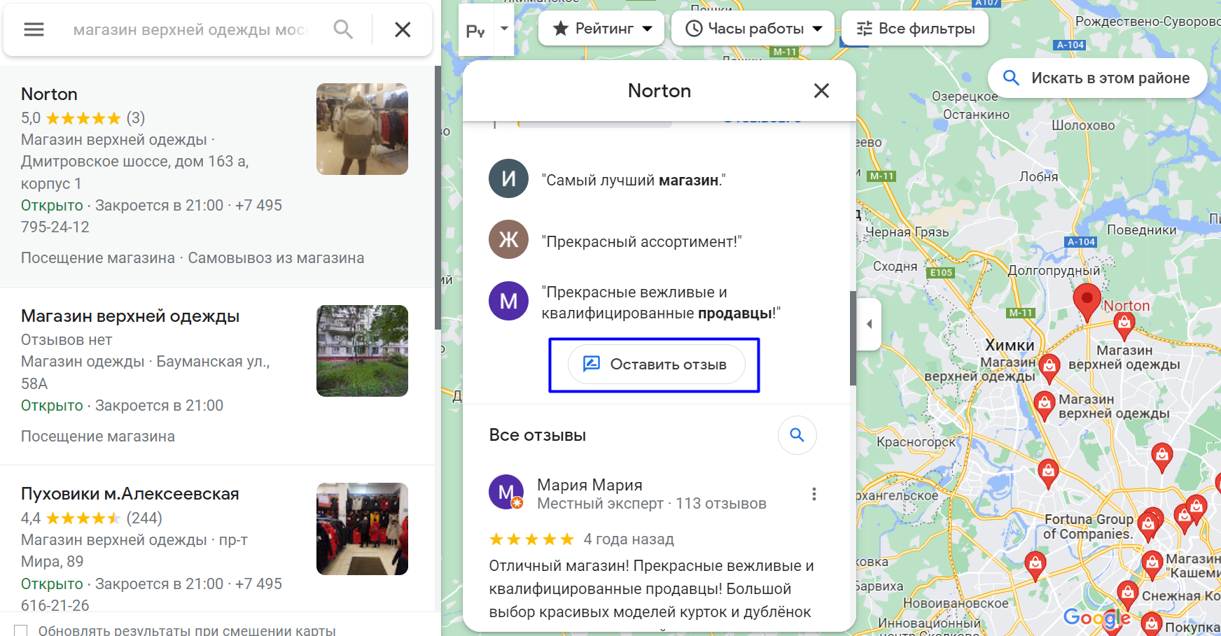Click the Norton panel scrollbar
Screen dimensions: 1221x636
tap(853, 338)
